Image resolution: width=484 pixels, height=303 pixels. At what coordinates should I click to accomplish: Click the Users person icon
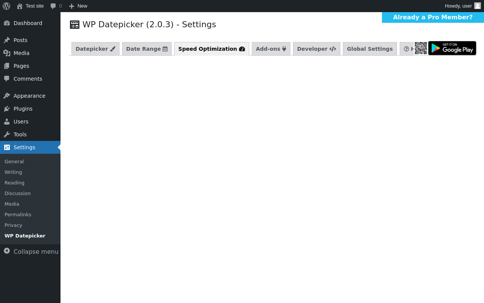click(x=7, y=122)
